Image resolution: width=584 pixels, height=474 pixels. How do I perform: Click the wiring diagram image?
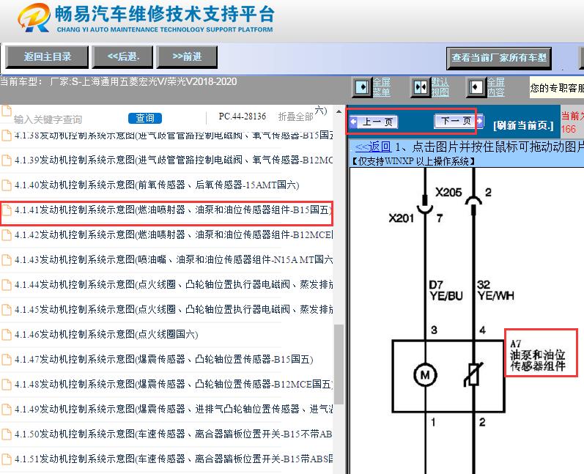click(x=466, y=321)
